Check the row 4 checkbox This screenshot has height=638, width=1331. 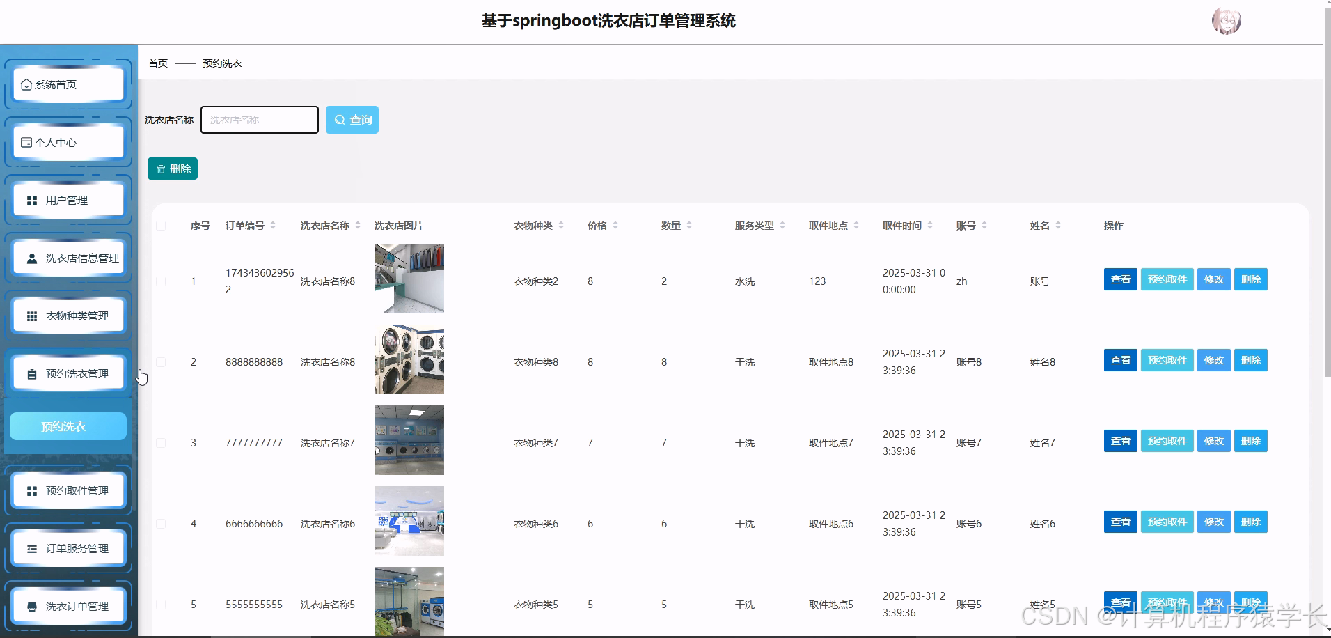click(x=161, y=524)
